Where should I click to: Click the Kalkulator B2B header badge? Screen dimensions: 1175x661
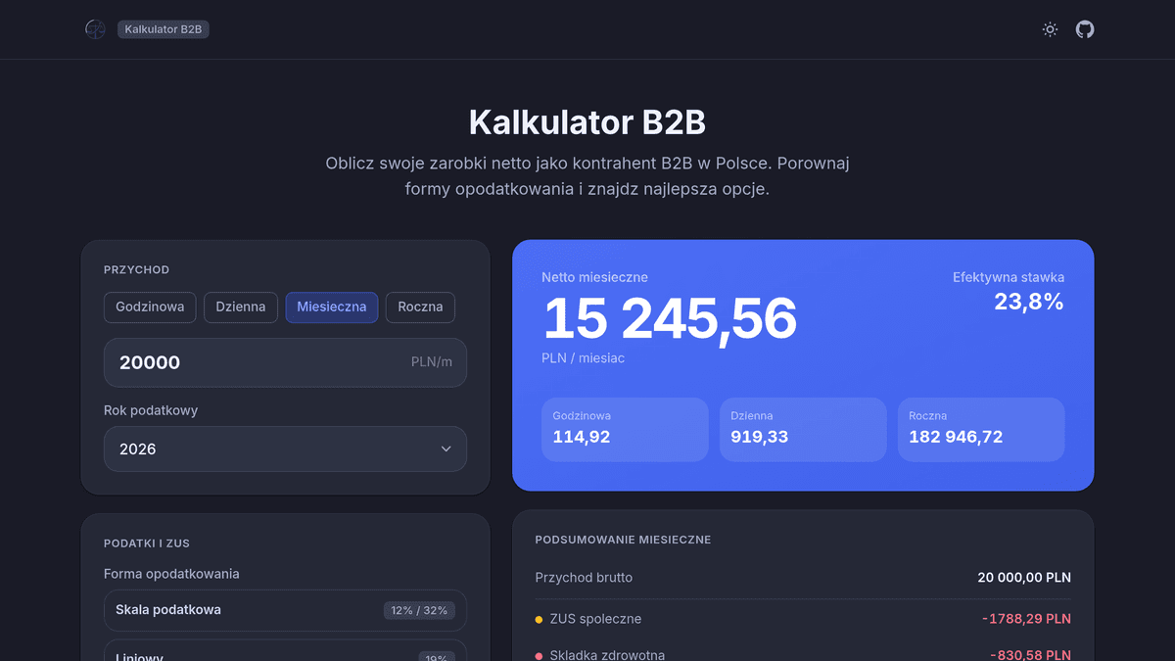[164, 29]
